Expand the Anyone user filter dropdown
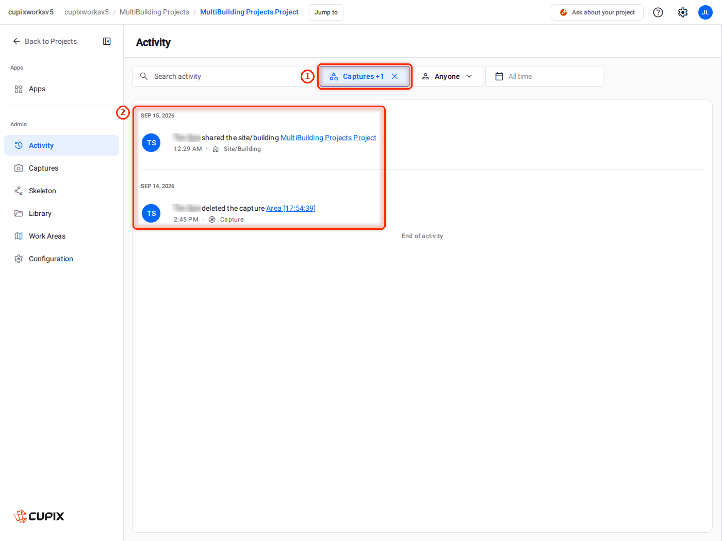The width and height of the screenshot is (722, 541). click(448, 76)
